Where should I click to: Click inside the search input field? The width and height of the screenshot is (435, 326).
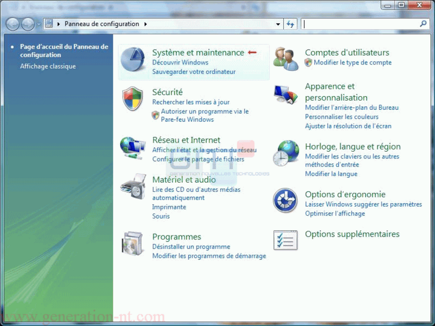361,24
